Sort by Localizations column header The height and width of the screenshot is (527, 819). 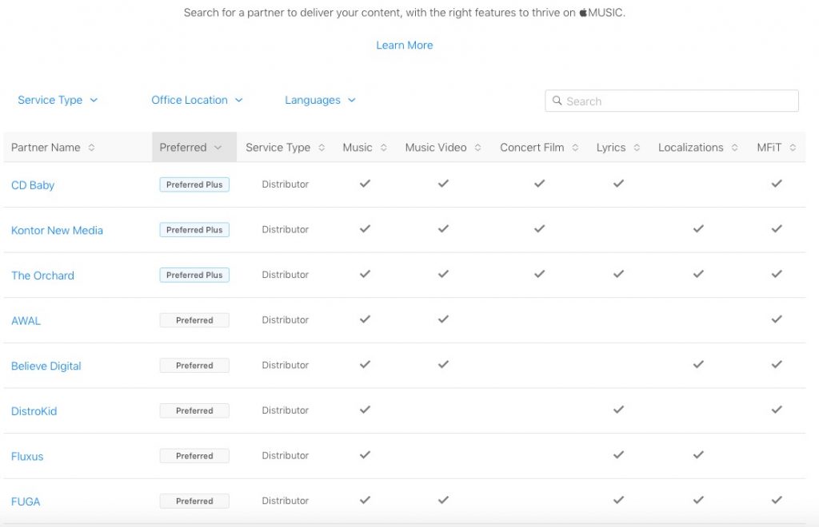pyautogui.click(x=697, y=148)
